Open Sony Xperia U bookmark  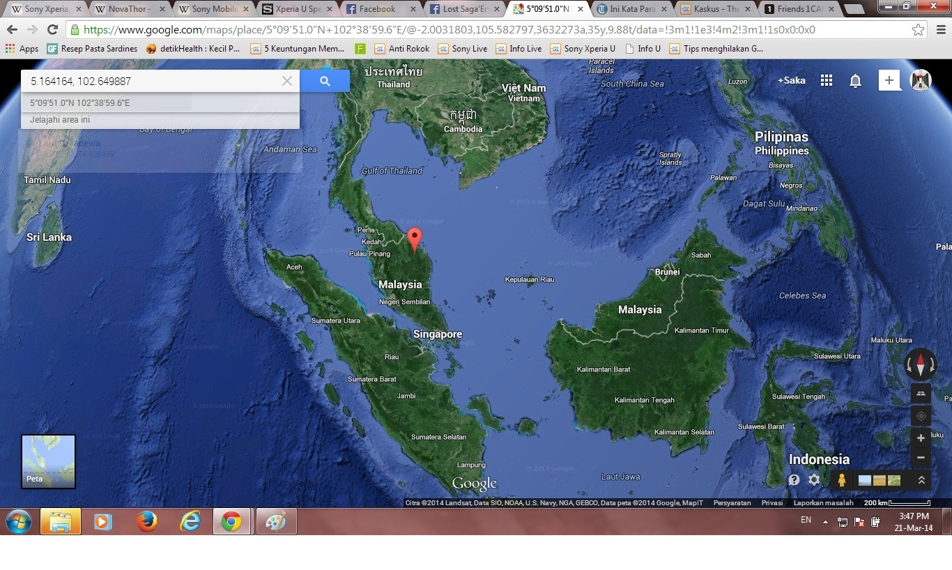point(583,49)
